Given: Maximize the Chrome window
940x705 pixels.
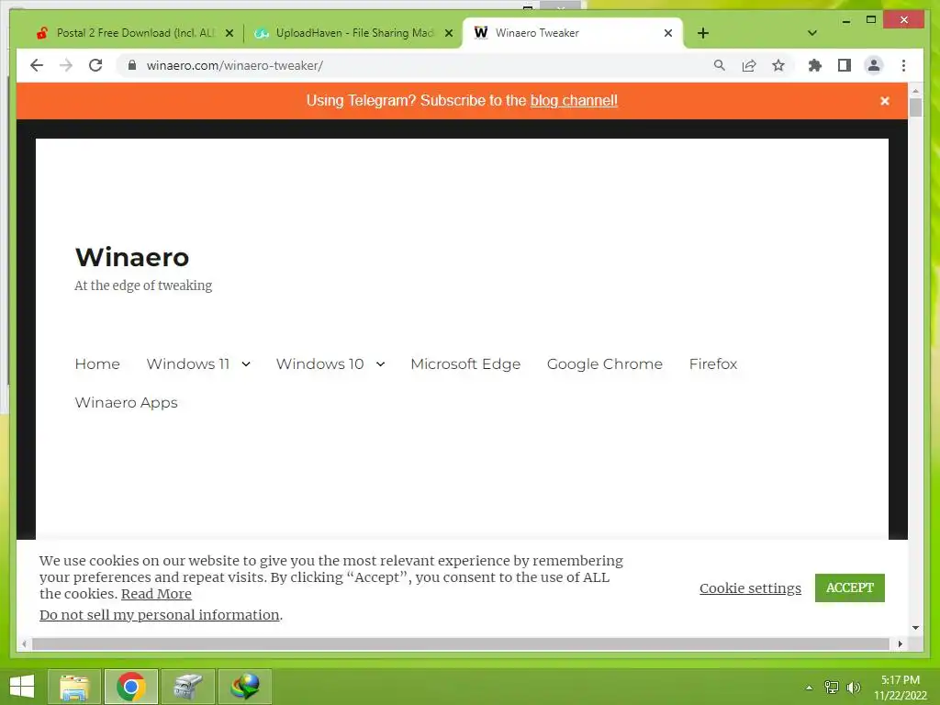Looking at the screenshot, I should pos(871,20).
